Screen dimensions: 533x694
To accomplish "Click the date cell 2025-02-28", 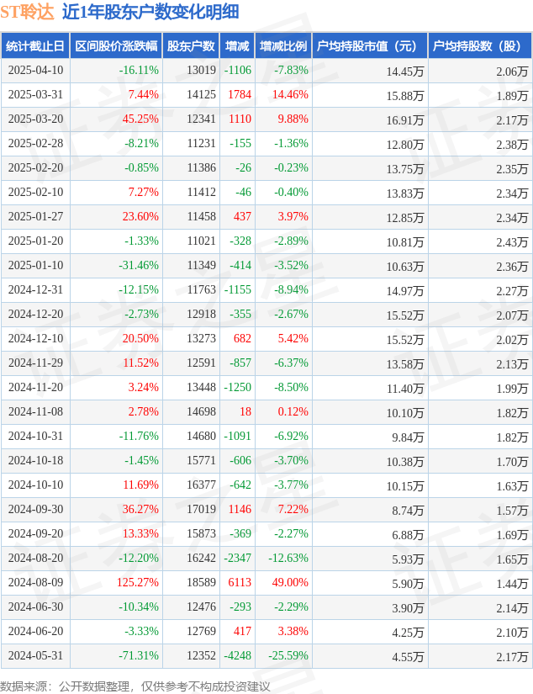I will pyautogui.click(x=36, y=143).
